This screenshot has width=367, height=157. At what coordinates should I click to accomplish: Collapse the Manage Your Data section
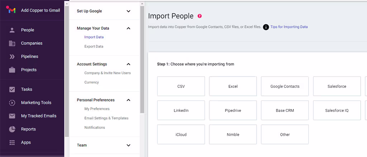(x=128, y=28)
